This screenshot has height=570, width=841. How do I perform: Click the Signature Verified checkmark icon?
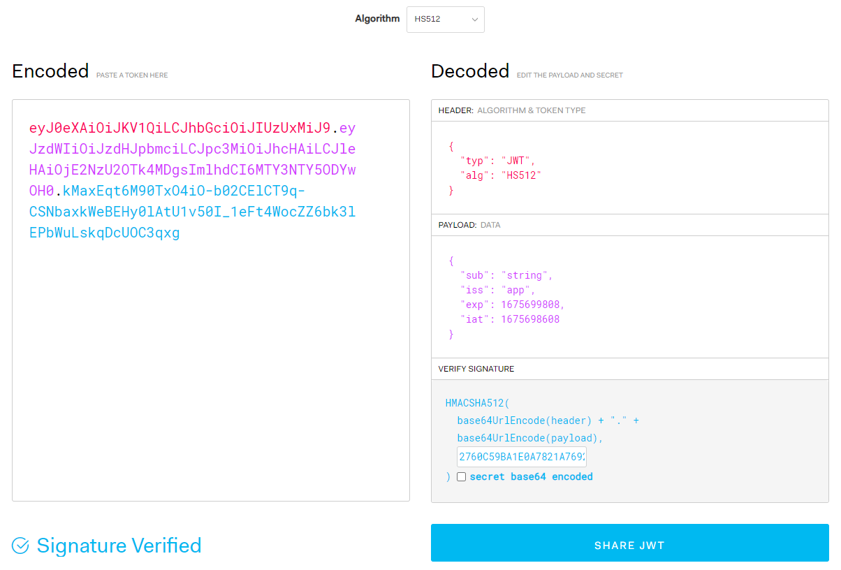[20, 546]
